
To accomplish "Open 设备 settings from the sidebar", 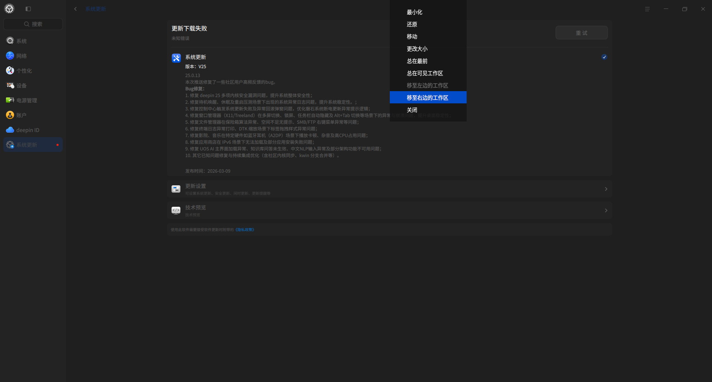I will point(21,85).
